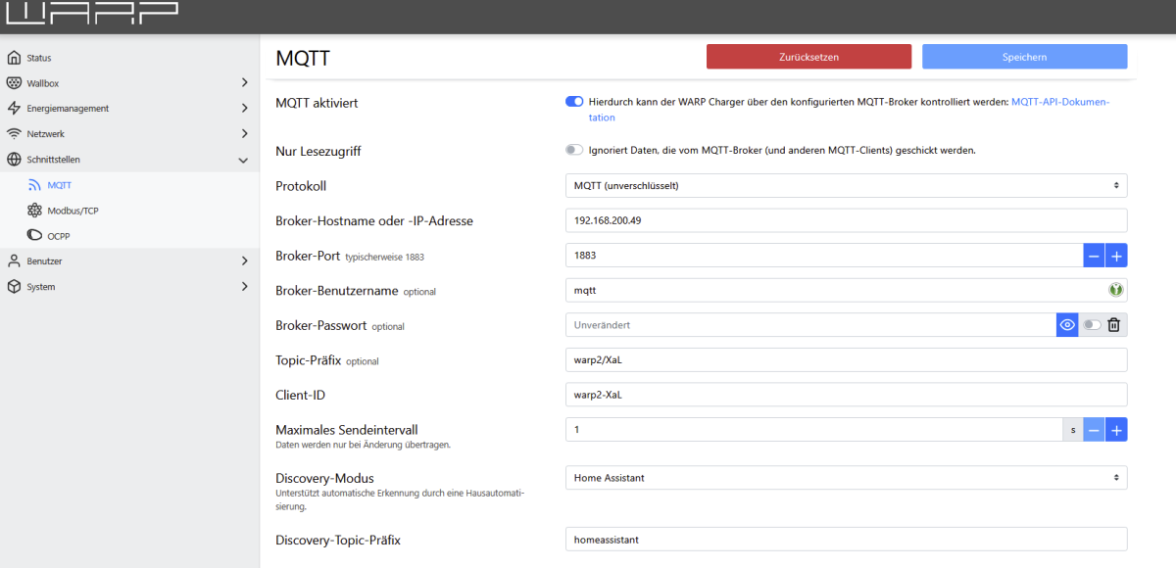This screenshot has height=568, width=1176.
Task: Click the red Zurücksetzen button
Action: click(x=808, y=57)
